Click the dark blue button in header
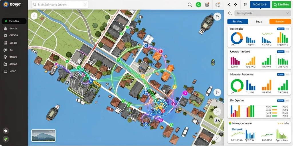 point(260,5)
